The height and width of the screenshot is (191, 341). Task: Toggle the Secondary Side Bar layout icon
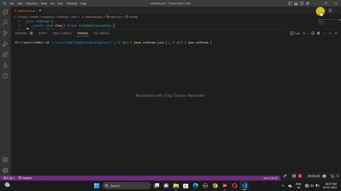click(x=302, y=3)
